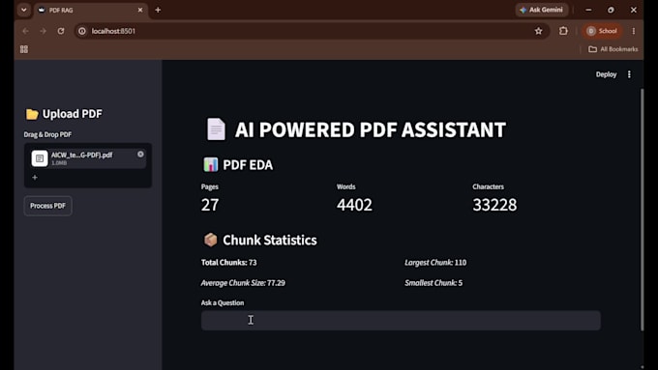Open the School profile menu
658x370 pixels.
[602, 31]
